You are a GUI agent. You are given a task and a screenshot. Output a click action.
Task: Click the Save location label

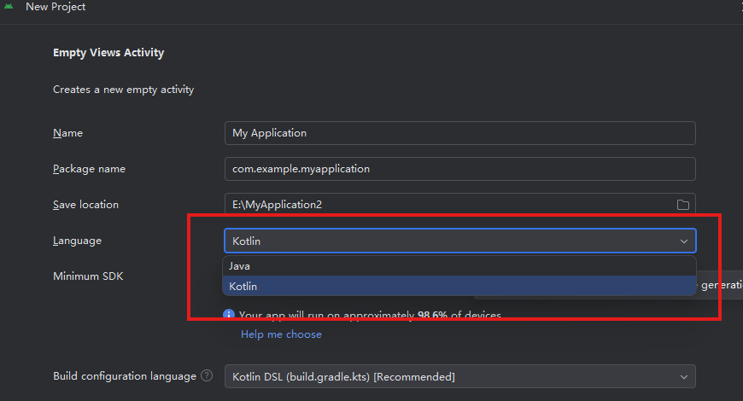85,205
